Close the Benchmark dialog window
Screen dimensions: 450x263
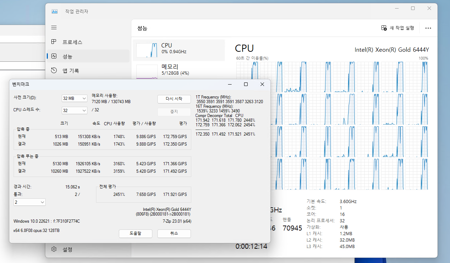click(262, 84)
